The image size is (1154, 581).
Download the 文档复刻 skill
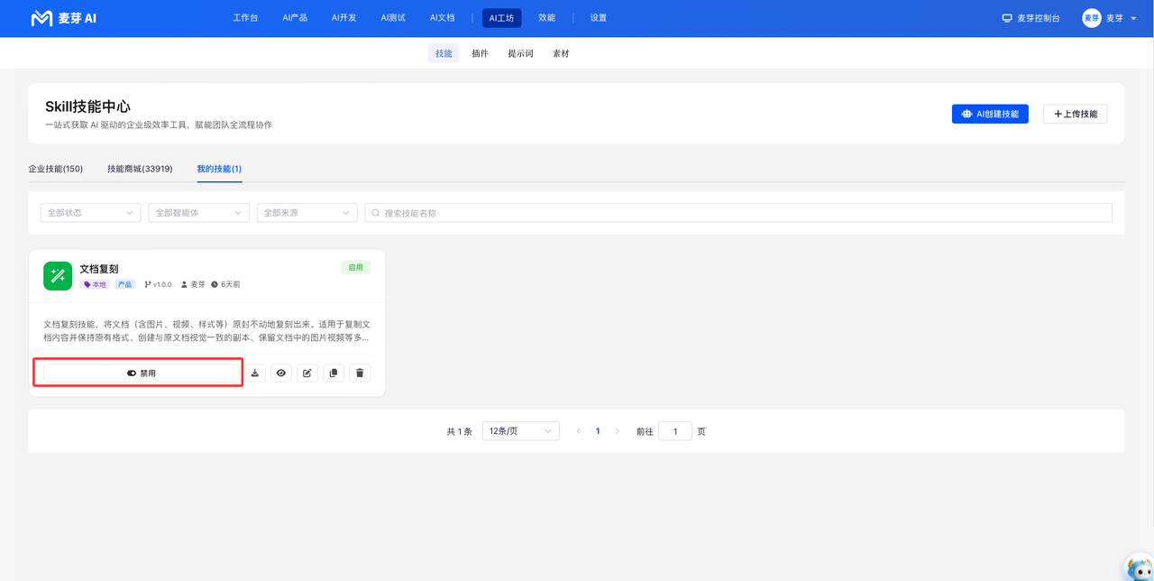pyautogui.click(x=255, y=373)
